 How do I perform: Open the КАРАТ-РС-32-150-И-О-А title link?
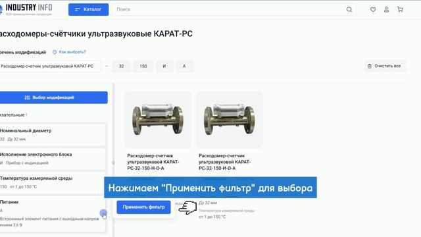tap(225, 162)
